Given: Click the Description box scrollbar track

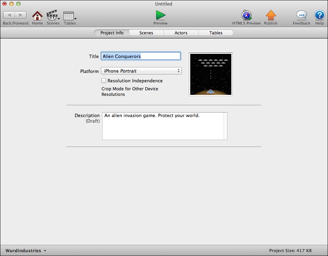Looking at the screenshot, I should click(225, 126).
